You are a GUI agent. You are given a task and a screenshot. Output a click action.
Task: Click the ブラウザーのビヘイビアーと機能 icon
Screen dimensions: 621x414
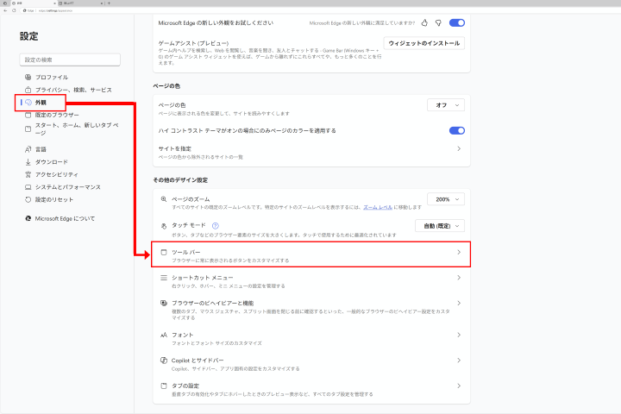pos(164,303)
